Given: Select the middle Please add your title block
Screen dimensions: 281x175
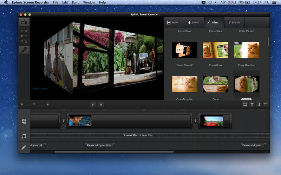Looking at the screenshot, I should click(100, 145).
